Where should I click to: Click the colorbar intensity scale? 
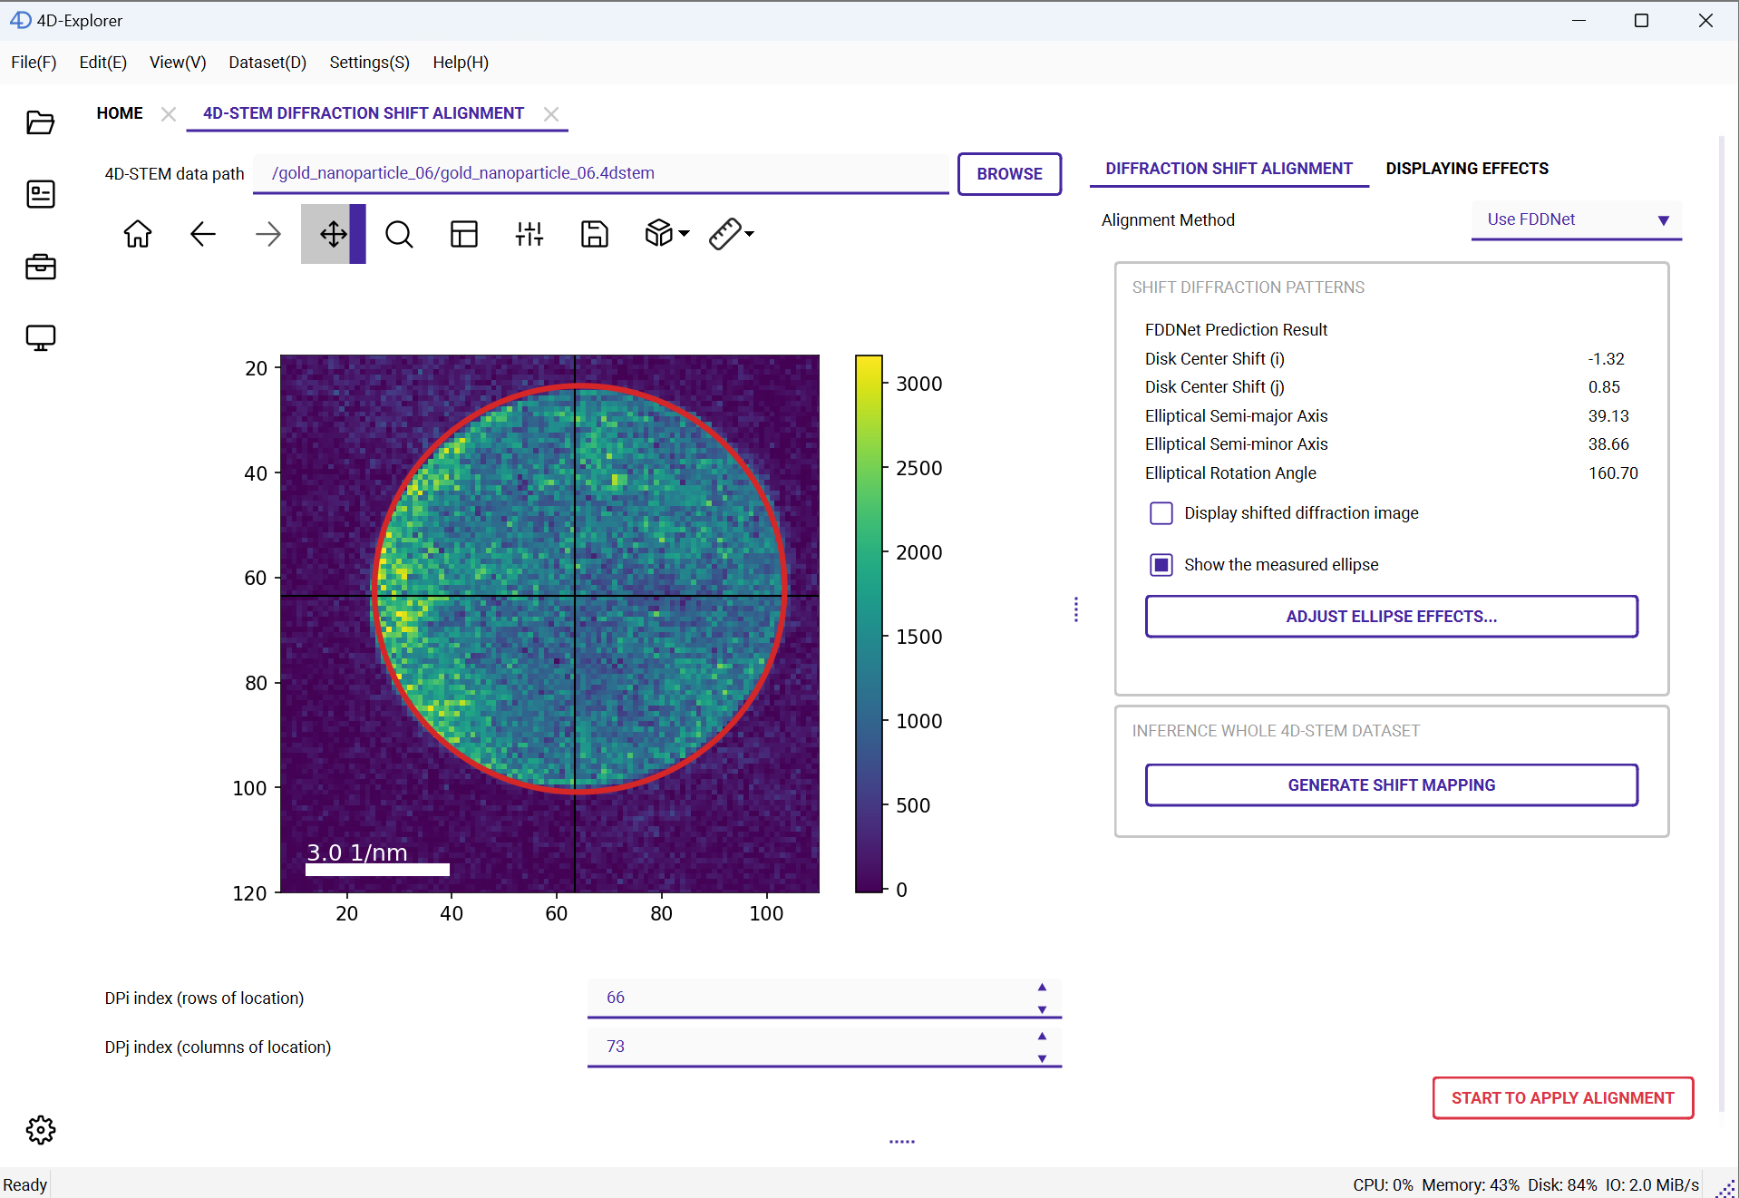869,623
